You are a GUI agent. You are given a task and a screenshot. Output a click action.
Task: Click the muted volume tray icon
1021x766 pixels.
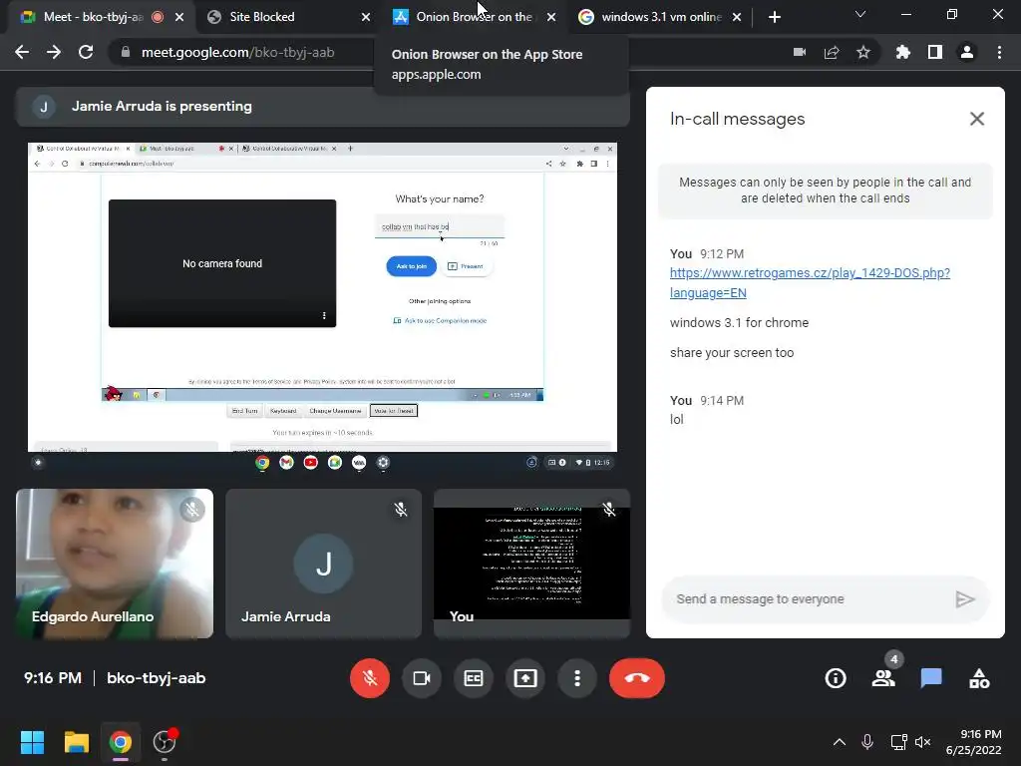[x=922, y=742]
